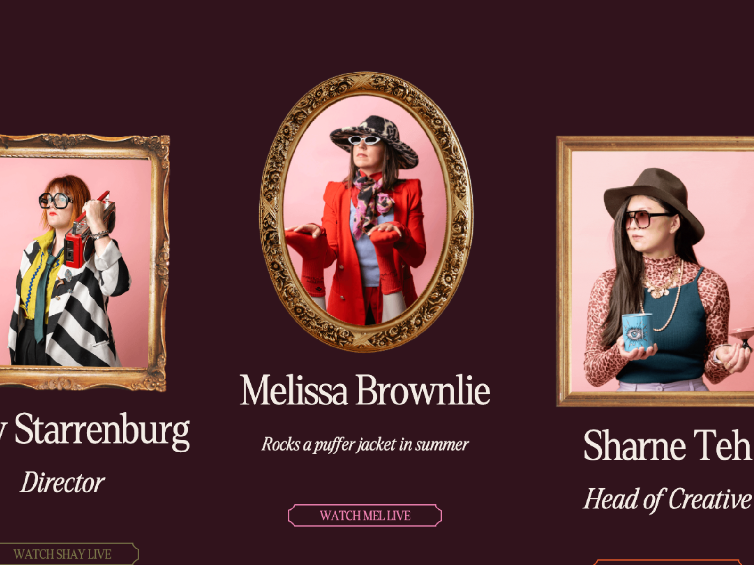Click the blue eye mug Sharne holds
Viewport: 754px width, 565px height.
click(638, 332)
